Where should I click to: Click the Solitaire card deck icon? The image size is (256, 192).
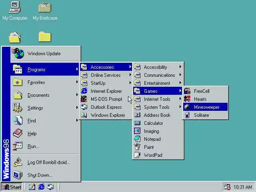click(x=187, y=115)
